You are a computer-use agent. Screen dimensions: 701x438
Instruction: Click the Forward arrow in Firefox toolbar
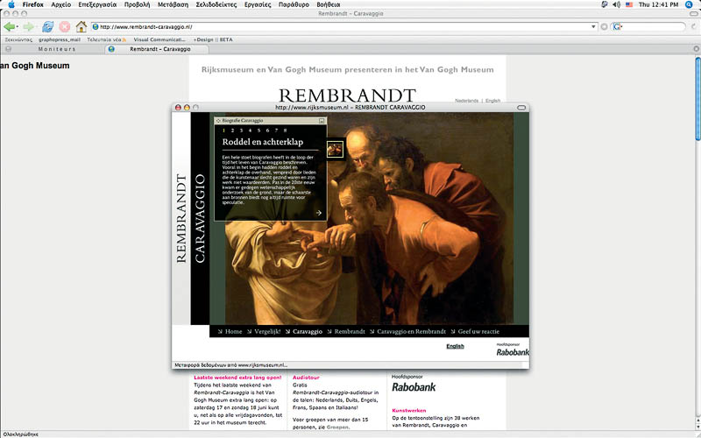tap(28, 27)
